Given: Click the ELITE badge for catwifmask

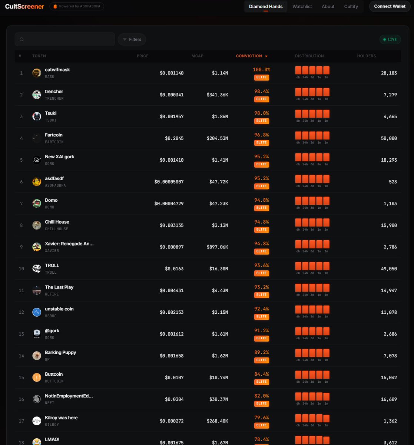Looking at the screenshot, I should pyautogui.click(x=262, y=78).
